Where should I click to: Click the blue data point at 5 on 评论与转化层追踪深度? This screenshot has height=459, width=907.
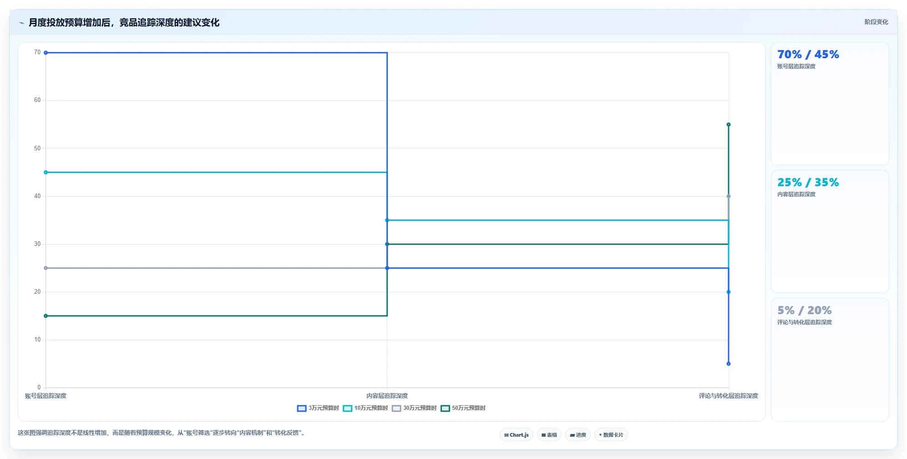tap(729, 364)
